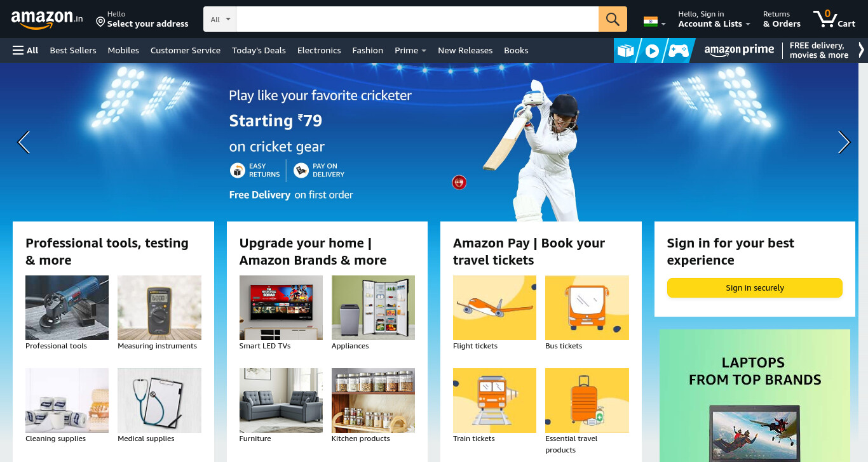The width and height of the screenshot is (868, 462).
Task: Click the Prime Video play icon
Action: pos(652,51)
